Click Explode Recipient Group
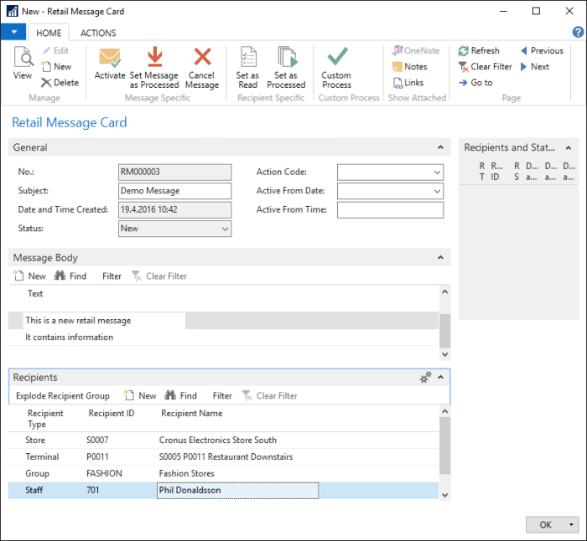 pos(63,396)
